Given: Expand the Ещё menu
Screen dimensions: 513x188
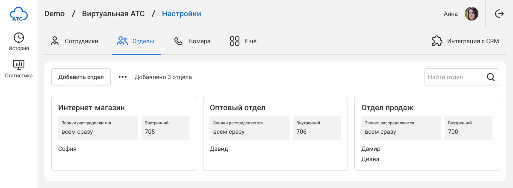Looking at the screenshot, I should (x=243, y=41).
